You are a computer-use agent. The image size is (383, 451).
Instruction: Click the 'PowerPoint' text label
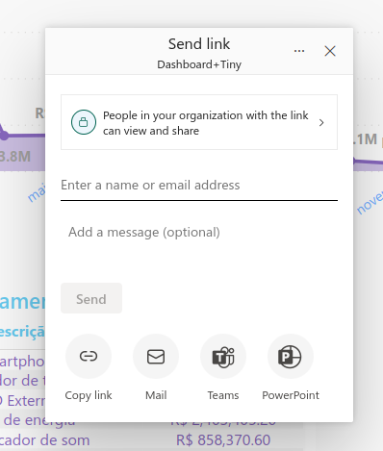[291, 395]
